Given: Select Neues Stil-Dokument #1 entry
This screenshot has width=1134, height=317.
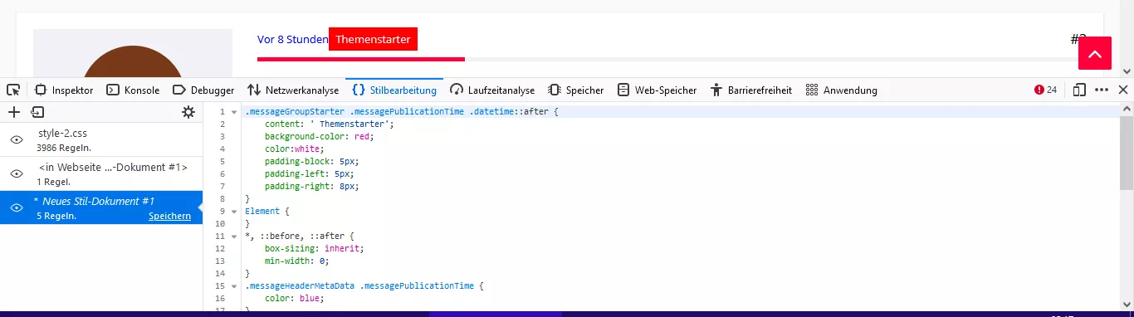Looking at the screenshot, I should pos(101,207).
